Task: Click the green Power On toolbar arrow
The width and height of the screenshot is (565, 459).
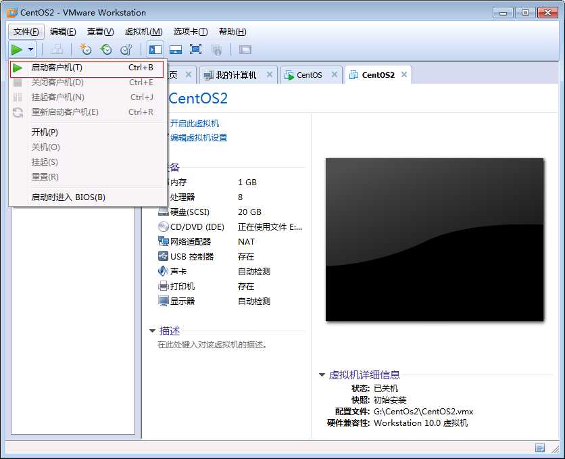Action: pyautogui.click(x=17, y=50)
